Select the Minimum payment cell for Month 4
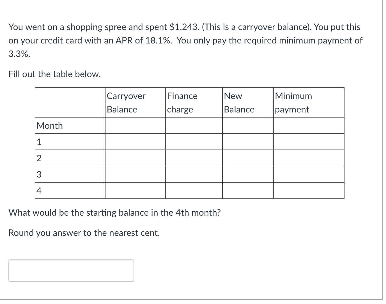The width and height of the screenshot is (386, 304). click(309, 191)
